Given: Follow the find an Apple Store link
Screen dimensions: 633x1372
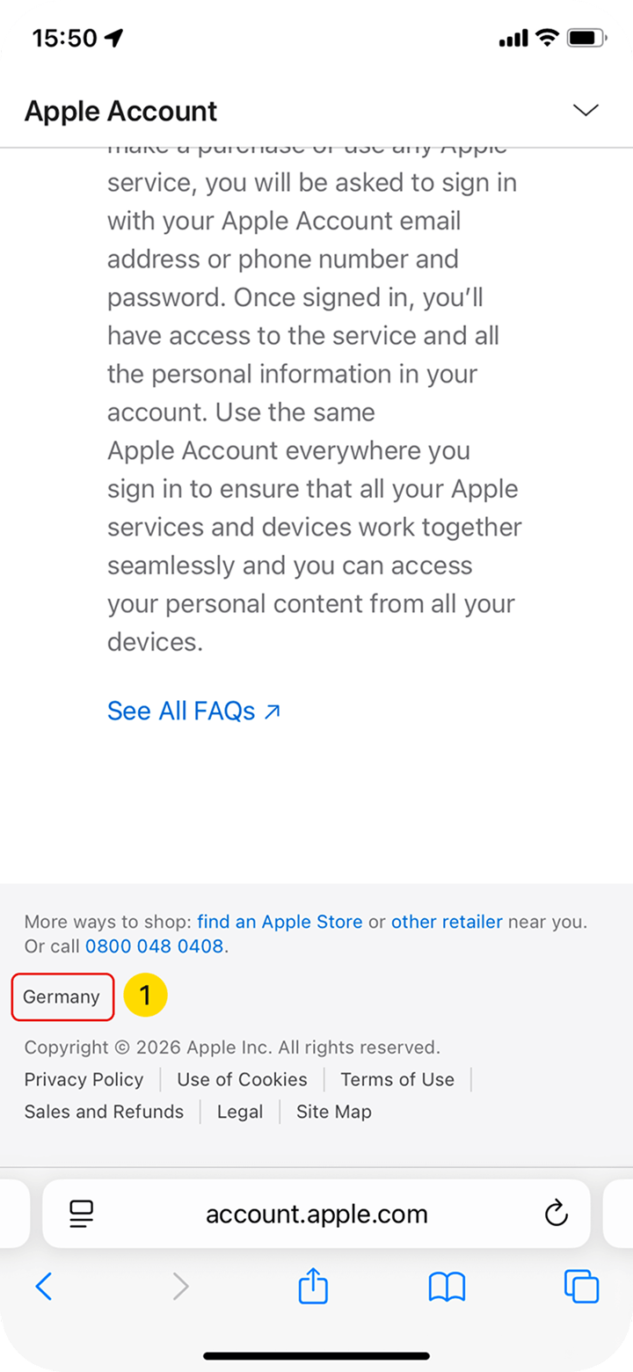Looking at the screenshot, I should [280, 922].
